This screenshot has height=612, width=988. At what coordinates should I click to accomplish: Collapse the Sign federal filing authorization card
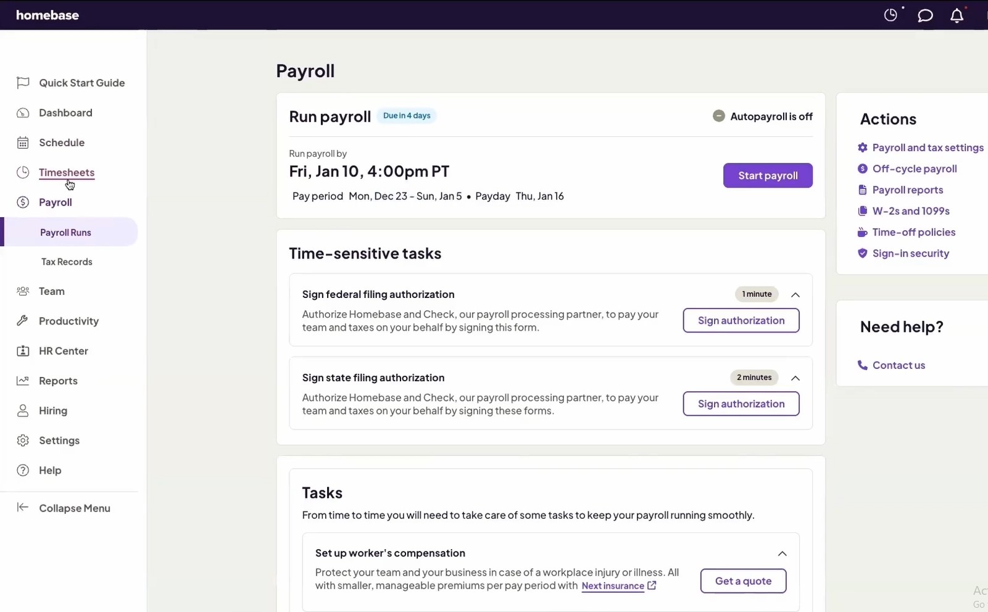[795, 295]
